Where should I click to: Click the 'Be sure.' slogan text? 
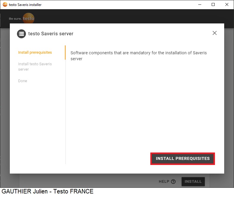click(x=15, y=19)
